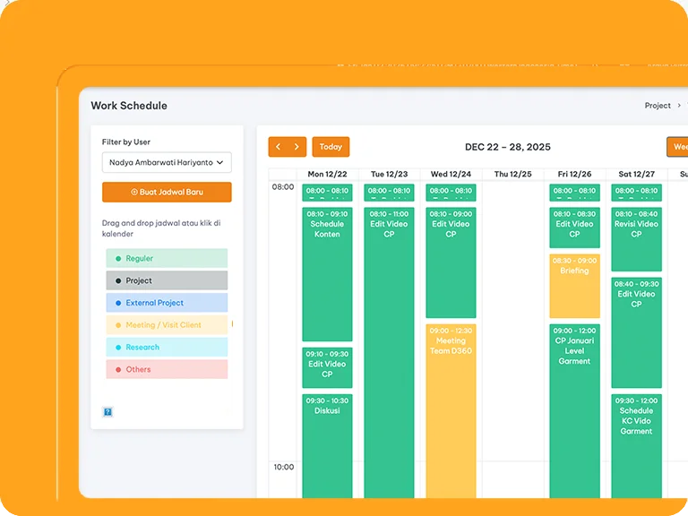Open Saturday Schedule KC Vido Garment event
This screenshot has width=688, height=516.
click(x=637, y=446)
